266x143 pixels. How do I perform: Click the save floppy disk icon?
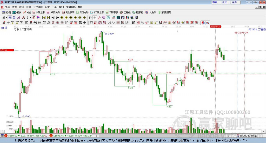click(x=127, y=18)
